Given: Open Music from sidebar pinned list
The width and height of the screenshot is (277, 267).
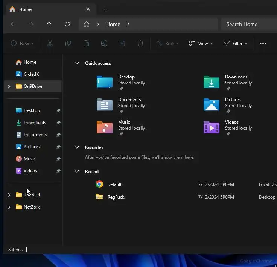Looking at the screenshot, I should (30, 159).
